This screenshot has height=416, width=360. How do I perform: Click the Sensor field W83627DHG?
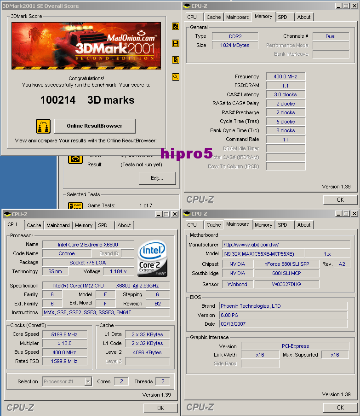point(287,284)
